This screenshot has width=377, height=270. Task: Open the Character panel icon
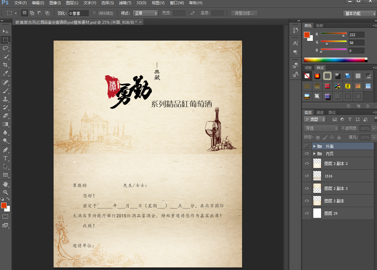[295, 43]
